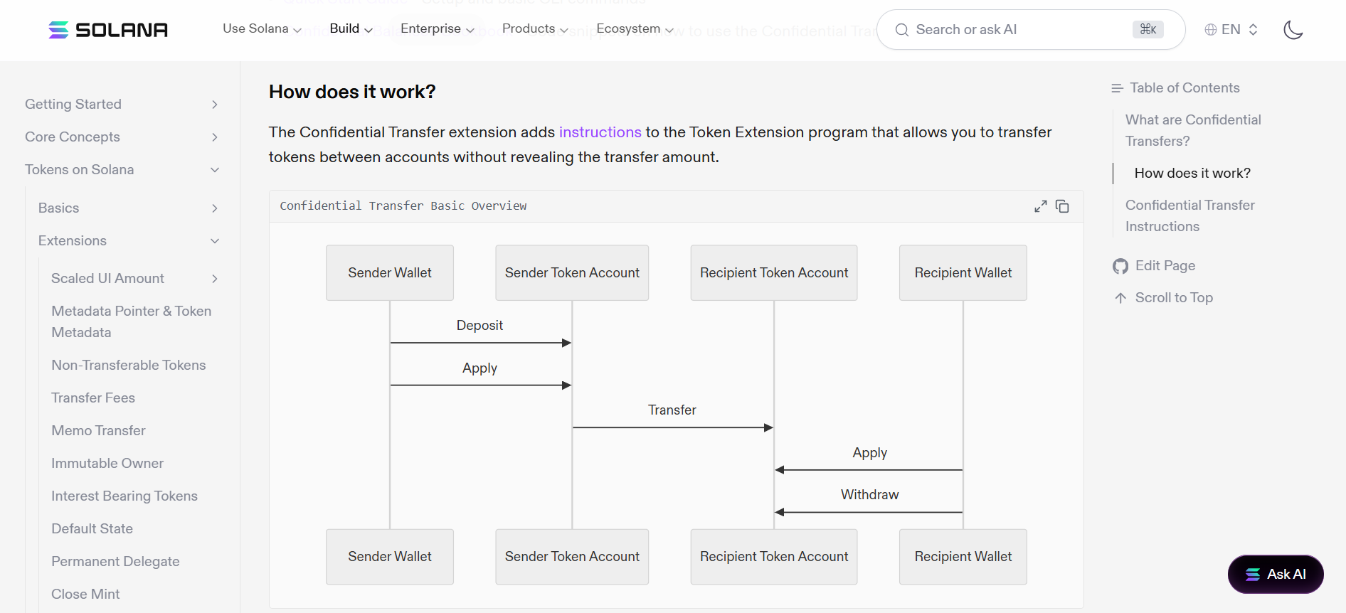Open the Products menu
The height and width of the screenshot is (613, 1346).
(535, 28)
